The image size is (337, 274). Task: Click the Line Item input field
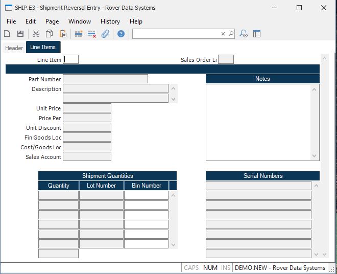(x=71, y=60)
